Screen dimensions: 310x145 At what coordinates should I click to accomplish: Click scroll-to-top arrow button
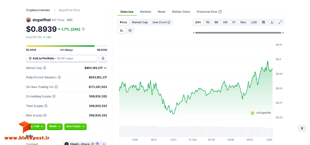coord(302,128)
